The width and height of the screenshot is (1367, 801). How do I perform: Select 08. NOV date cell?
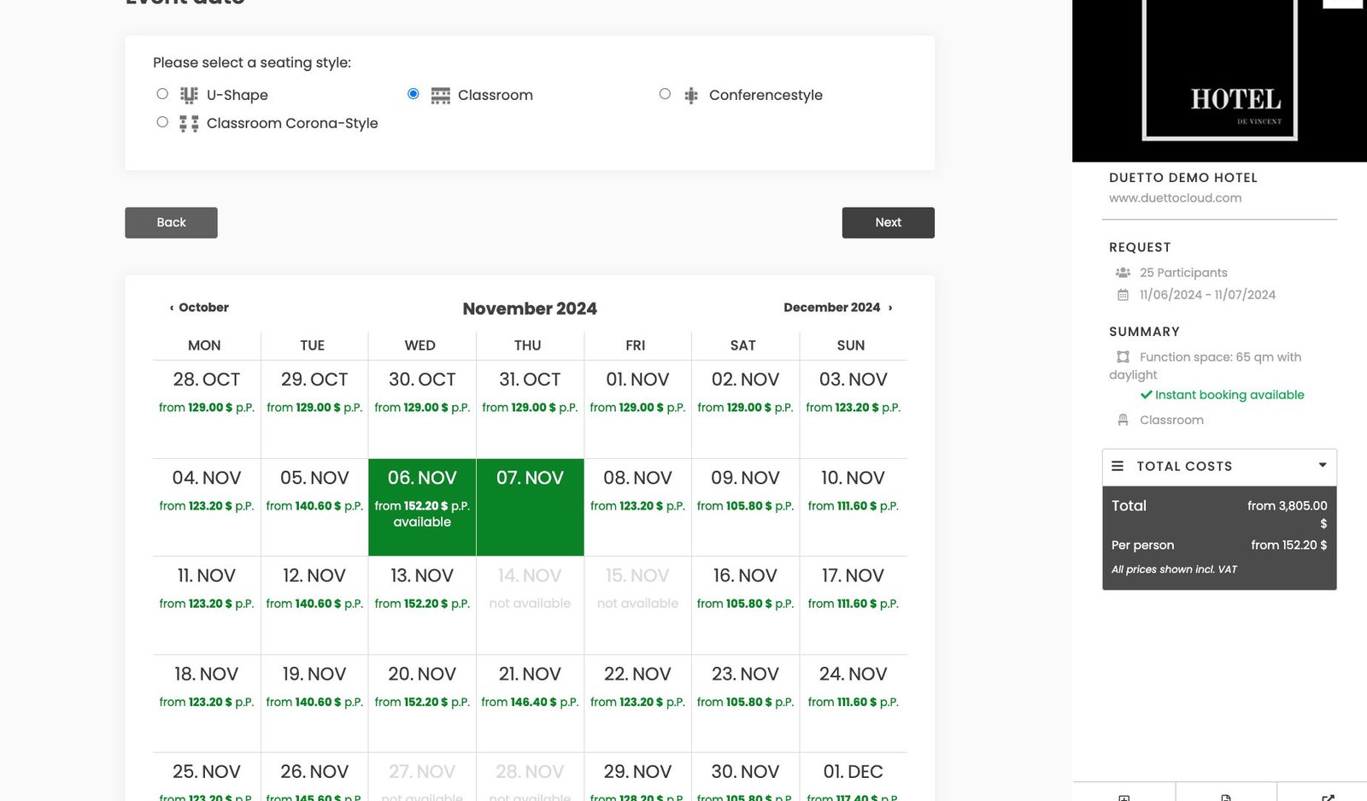pos(637,507)
